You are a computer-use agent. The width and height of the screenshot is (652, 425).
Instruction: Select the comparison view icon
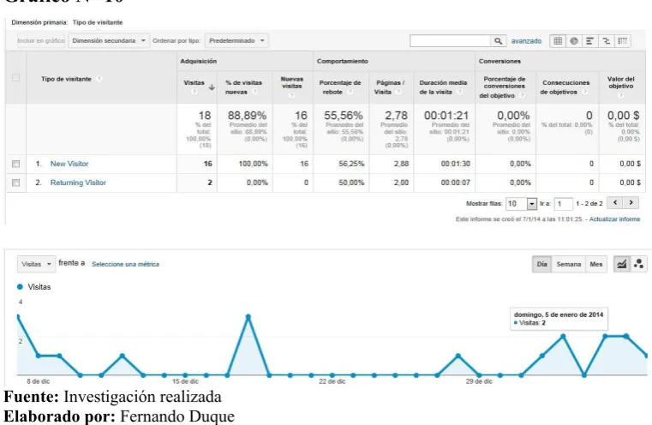[x=607, y=41]
